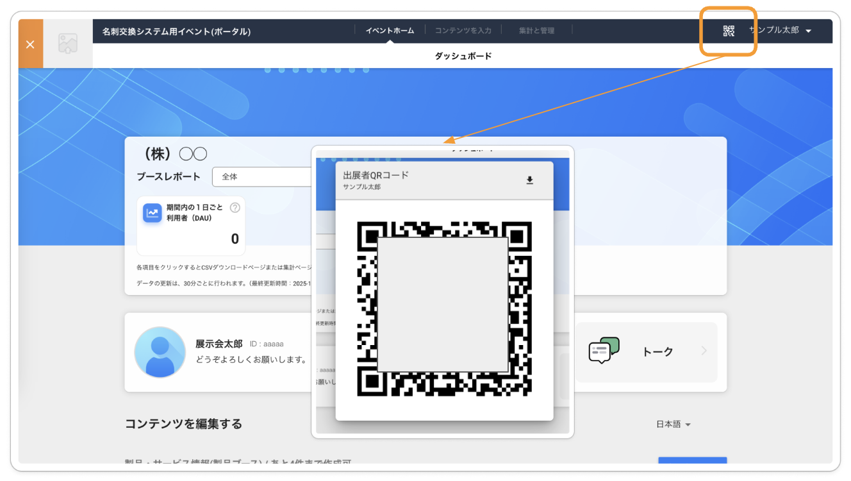
Task: Click the 出展者QRコード dialog title
Action: [376, 175]
